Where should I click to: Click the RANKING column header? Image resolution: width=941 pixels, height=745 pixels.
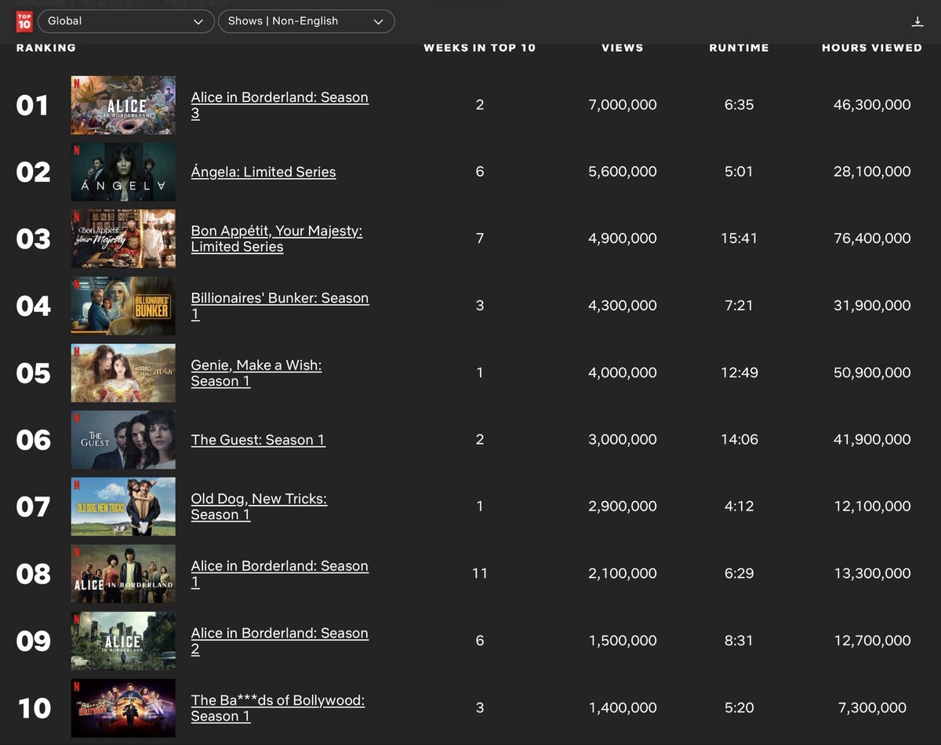46,48
